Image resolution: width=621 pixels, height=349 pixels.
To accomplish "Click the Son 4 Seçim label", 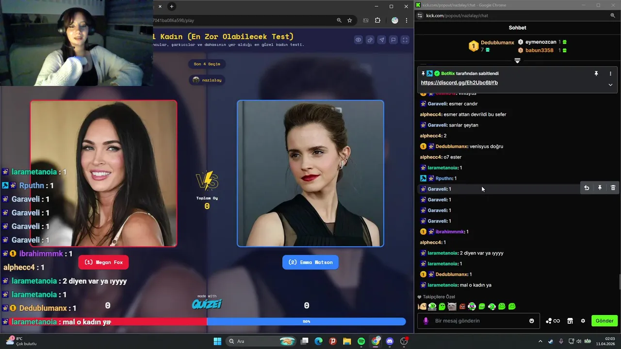I will [207, 64].
